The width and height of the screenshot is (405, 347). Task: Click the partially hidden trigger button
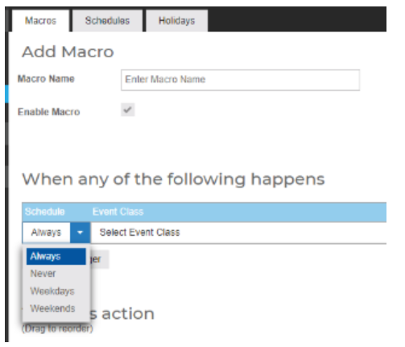pos(99,259)
